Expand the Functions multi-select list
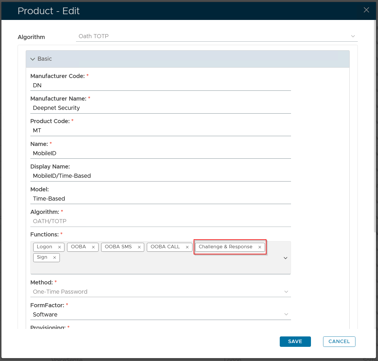378x361 pixels. [285, 258]
